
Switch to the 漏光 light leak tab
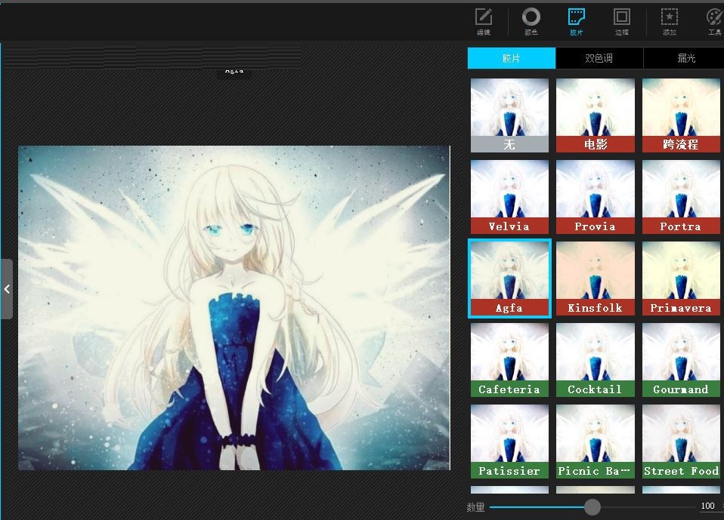tap(684, 58)
